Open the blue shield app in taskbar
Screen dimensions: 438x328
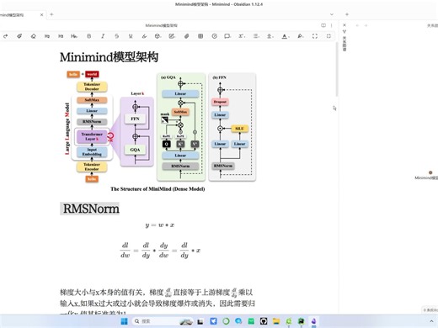pos(213,321)
